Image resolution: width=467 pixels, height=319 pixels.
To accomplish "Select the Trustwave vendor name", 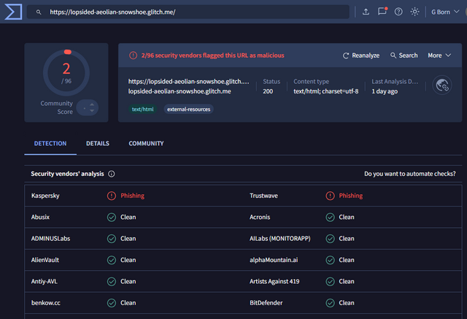I will (263, 196).
